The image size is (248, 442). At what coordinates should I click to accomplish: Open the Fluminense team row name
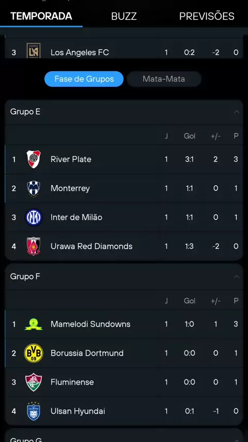72,382
